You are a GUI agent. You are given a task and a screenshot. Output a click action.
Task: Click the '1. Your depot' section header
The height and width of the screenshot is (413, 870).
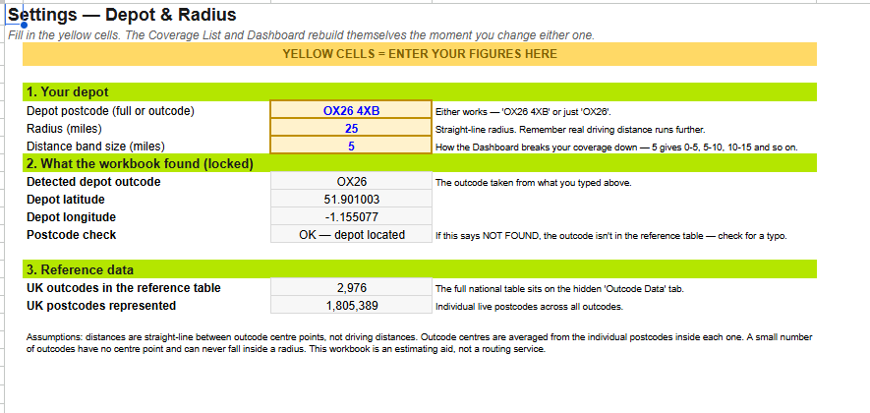[420, 91]
